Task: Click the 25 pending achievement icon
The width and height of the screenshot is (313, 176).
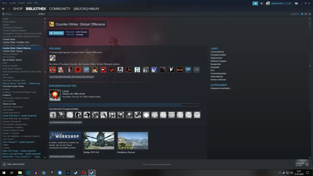Action: (x=70, y=115)
